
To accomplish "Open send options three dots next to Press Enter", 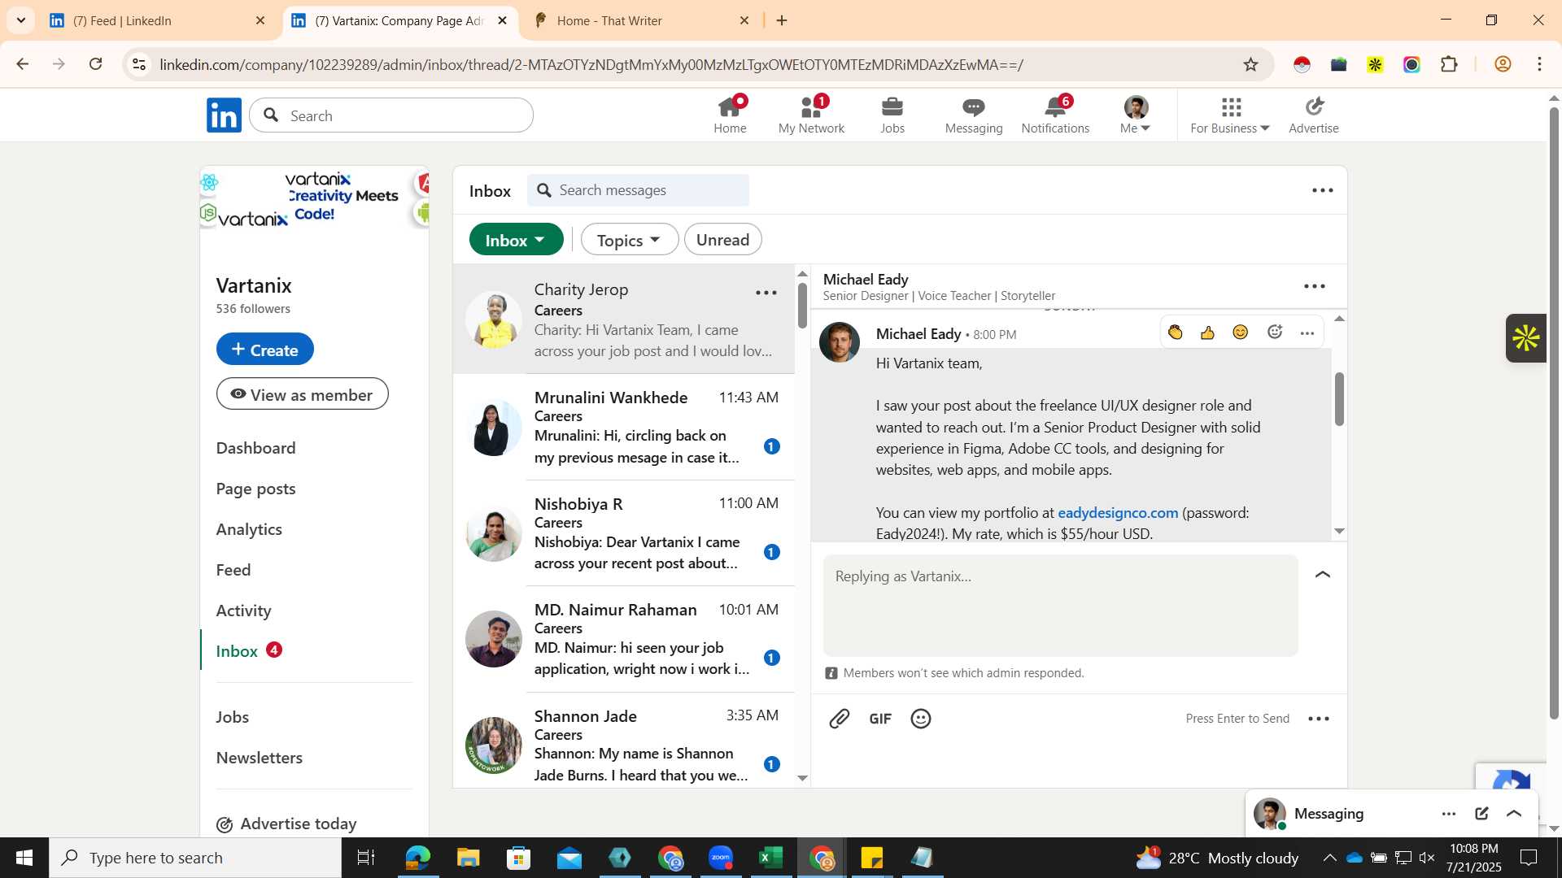I will coord(1319,719).
